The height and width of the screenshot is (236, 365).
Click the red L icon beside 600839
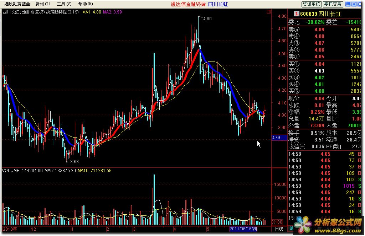point(297,14)
